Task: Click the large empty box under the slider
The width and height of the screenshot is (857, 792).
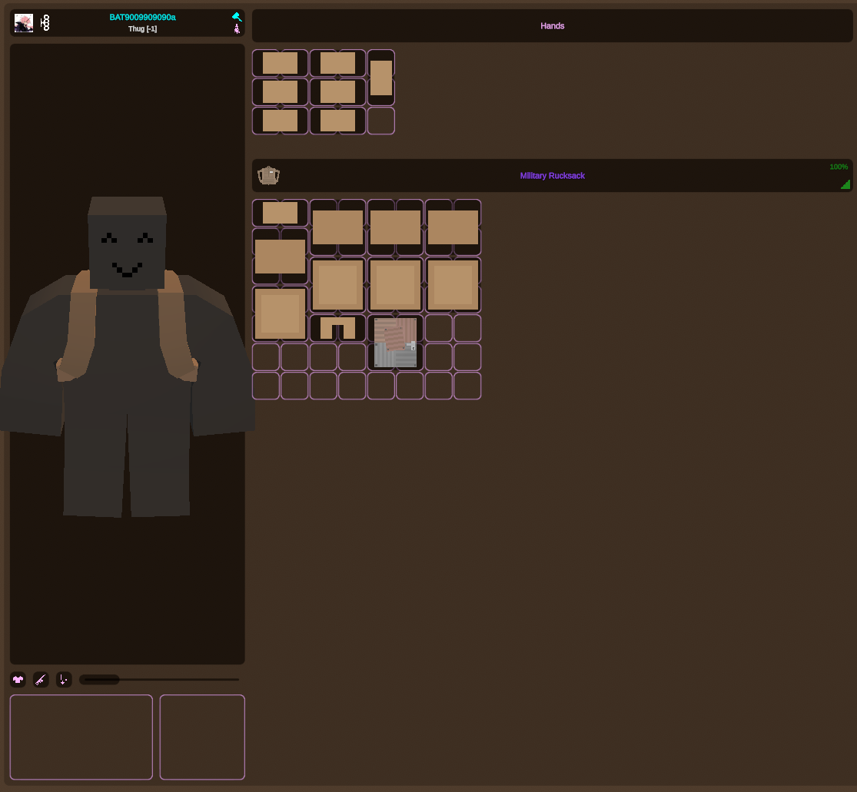Action: 81,737
